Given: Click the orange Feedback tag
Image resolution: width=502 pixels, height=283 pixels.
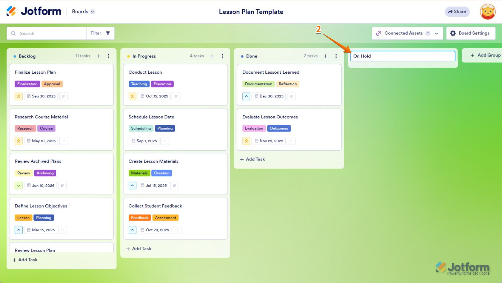Looking at the screenshot, I should point(140,218).
